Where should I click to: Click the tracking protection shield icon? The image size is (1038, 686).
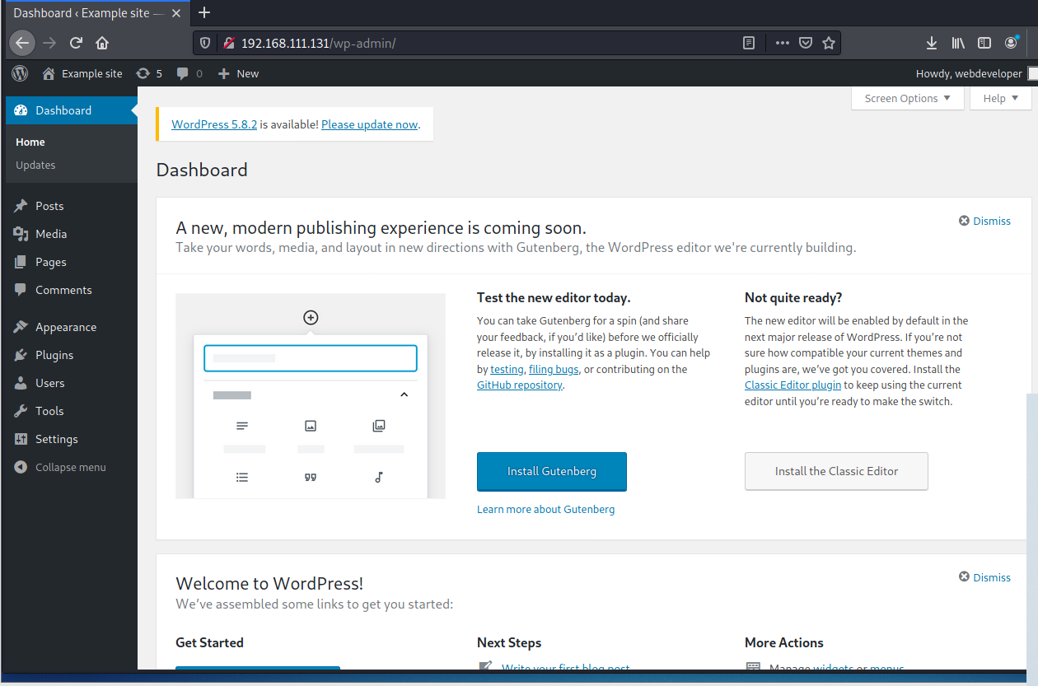(206, 43)
